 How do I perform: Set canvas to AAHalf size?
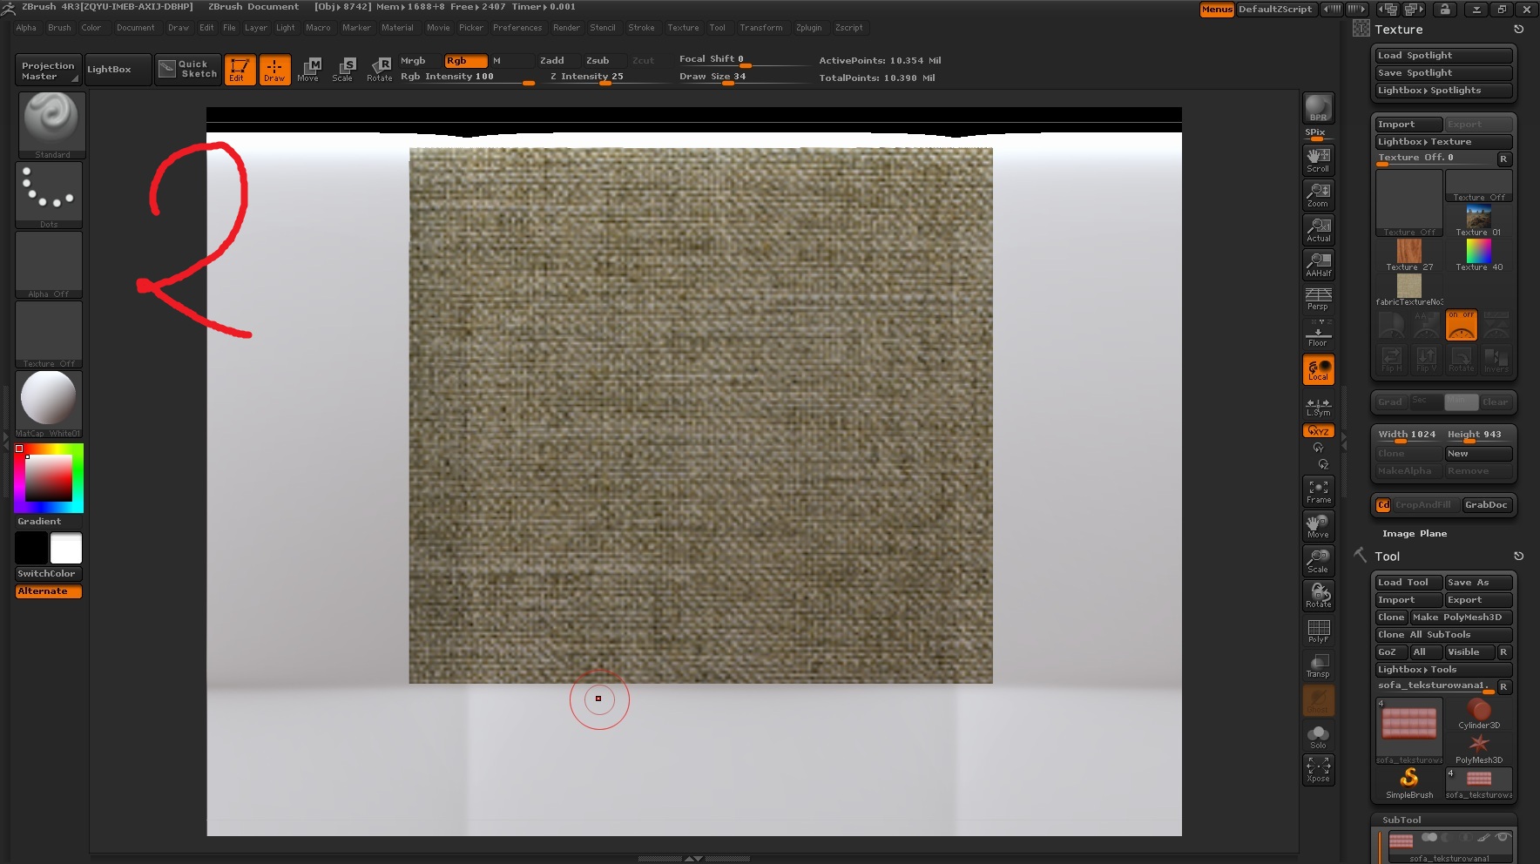click(x=1319, y=264)
